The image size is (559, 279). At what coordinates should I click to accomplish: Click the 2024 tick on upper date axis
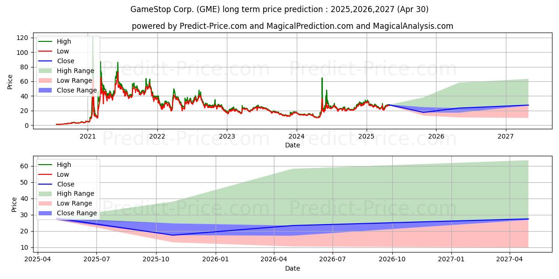297,136
